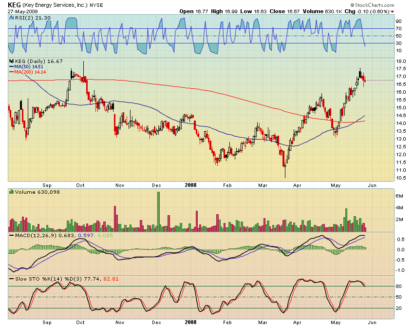Click the red down arrow next to Chg

(392, 12)
